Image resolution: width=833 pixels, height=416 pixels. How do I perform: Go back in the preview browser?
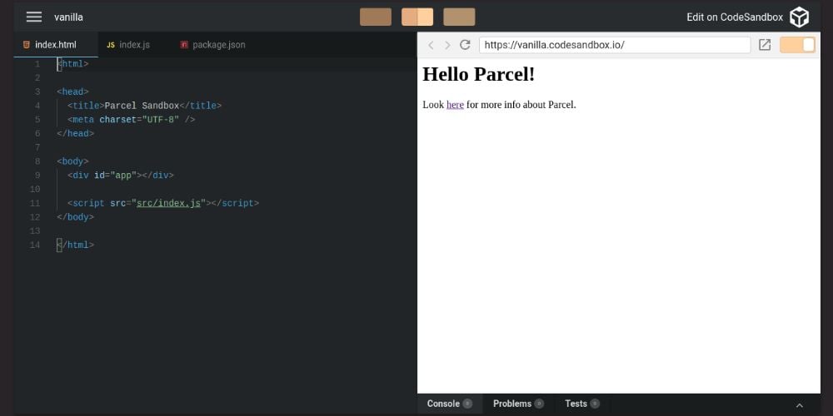(431, 45)
